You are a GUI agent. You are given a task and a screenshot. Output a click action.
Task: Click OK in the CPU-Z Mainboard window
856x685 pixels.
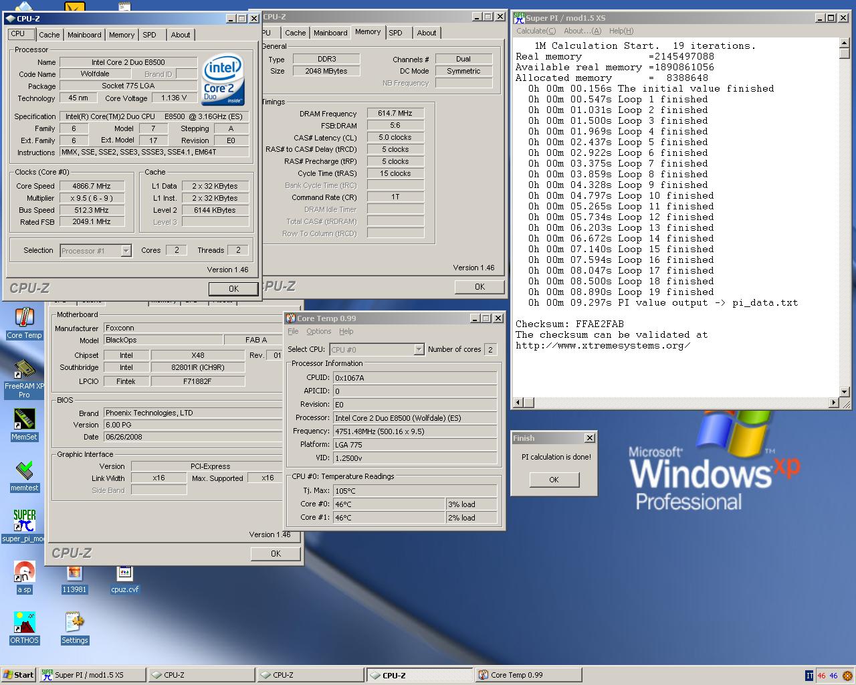(276, 553)
